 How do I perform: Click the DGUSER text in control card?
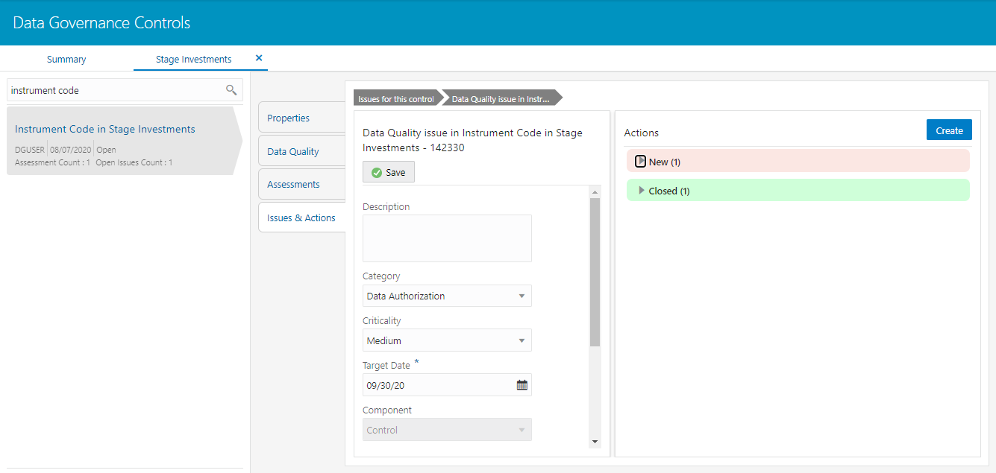29,150
